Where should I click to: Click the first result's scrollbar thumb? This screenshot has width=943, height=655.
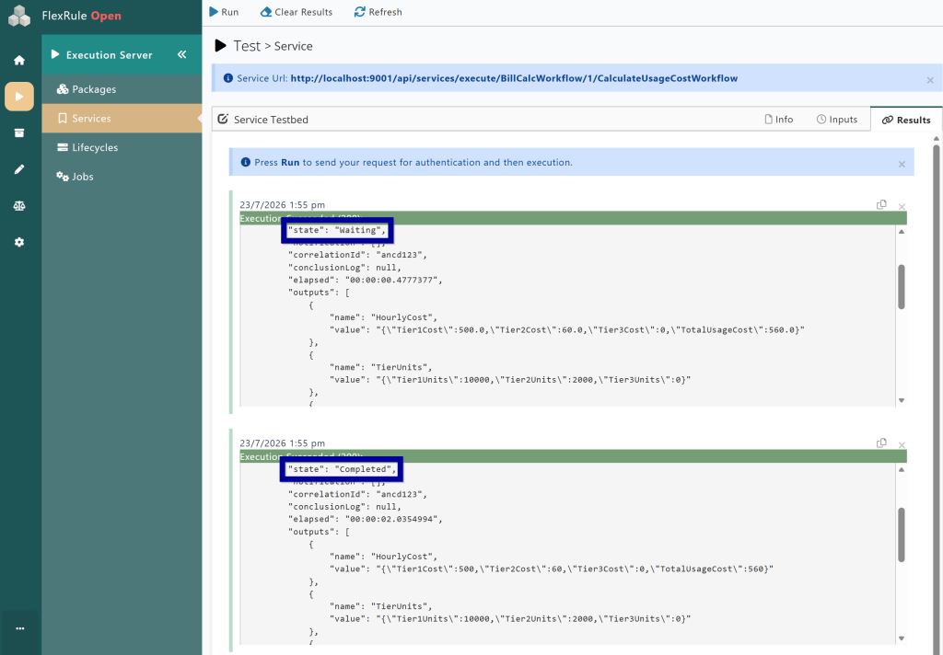pos(901,287)
